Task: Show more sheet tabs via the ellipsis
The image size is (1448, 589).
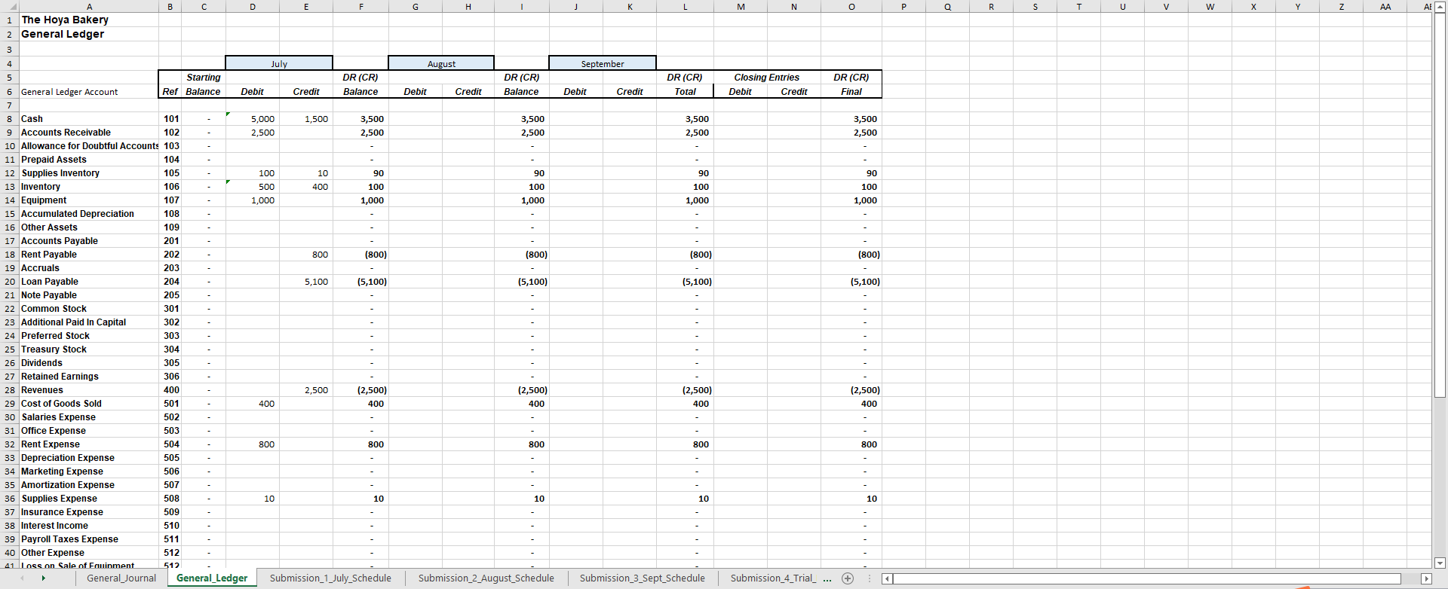Action: 827,578
